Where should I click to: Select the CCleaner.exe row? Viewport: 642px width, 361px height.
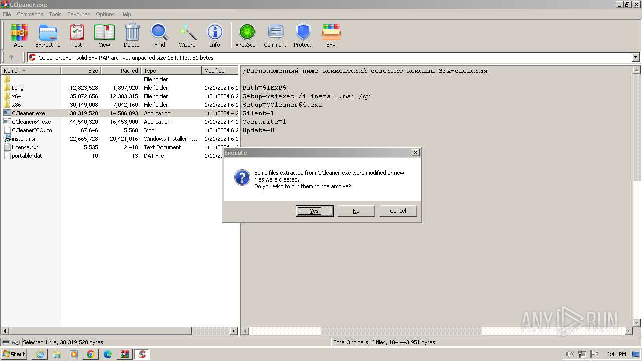pos(119,113)
